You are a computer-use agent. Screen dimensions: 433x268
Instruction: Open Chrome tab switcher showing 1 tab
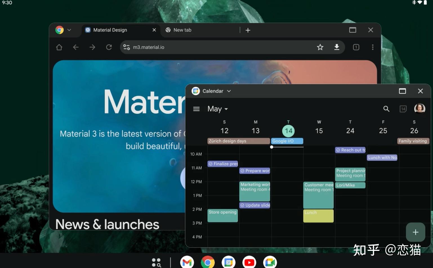pyautogui.click(x=356, y=47)
